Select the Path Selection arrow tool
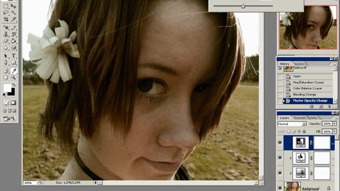Image resolution: width=340 pixels, height=191 pixels. [6, 56]
